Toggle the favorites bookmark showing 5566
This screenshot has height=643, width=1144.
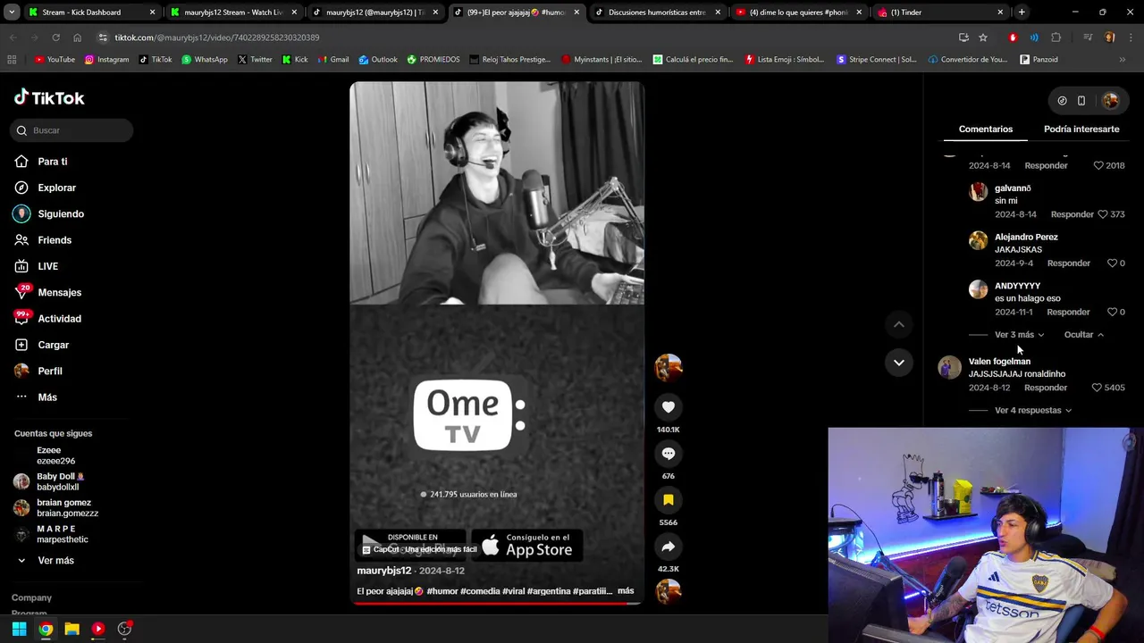pyautogui.click(x=668, y=500)
